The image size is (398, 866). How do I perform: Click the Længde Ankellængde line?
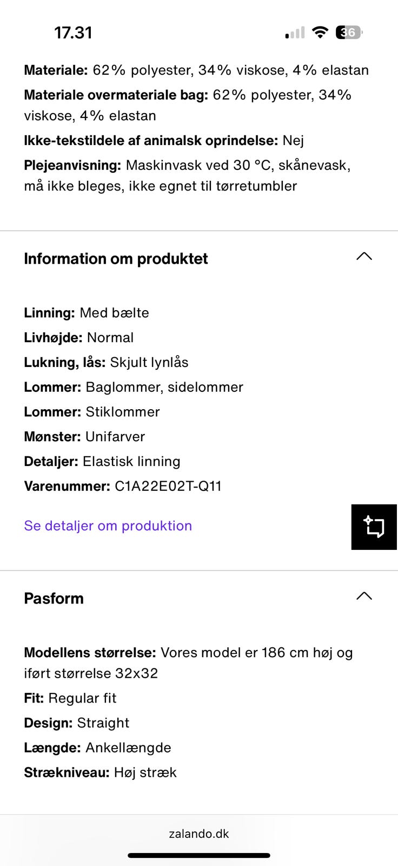pos(97,747)
